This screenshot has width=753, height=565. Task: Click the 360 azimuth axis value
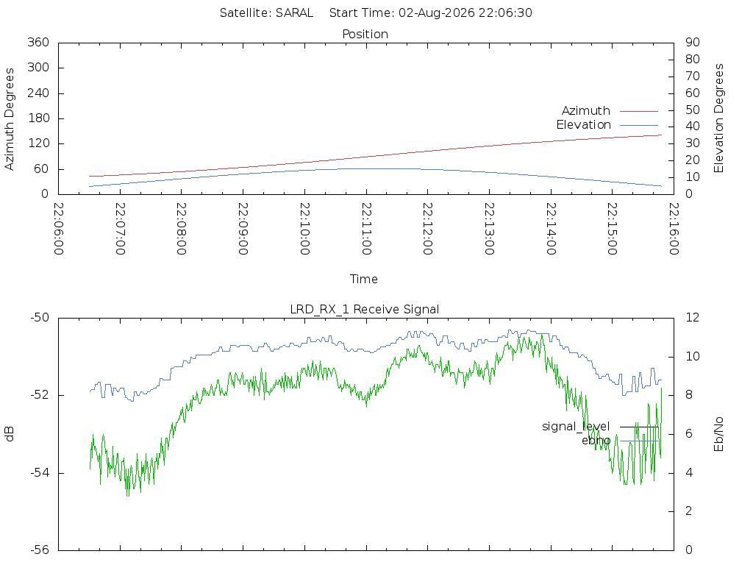coord(38,42)
